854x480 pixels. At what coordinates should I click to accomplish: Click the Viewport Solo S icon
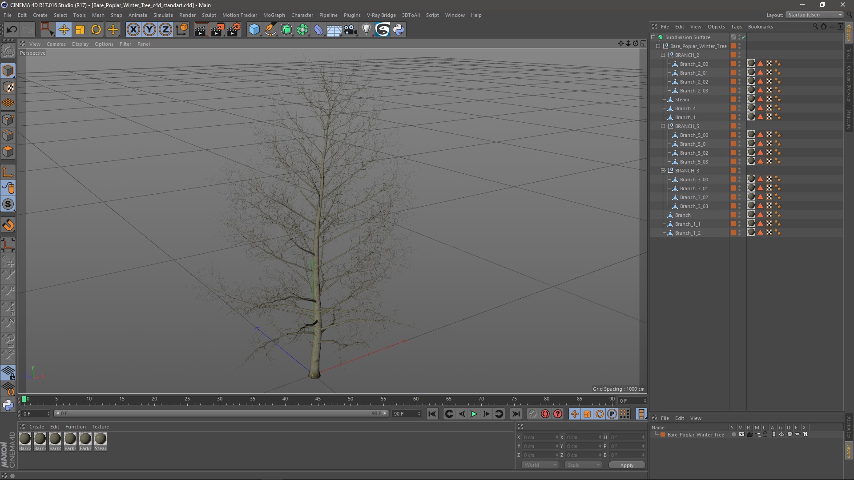pos(8,204)
